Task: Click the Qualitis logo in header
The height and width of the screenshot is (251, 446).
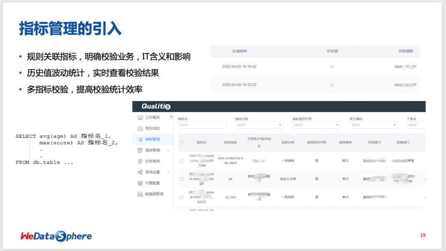Action: [x=156, y=106]
